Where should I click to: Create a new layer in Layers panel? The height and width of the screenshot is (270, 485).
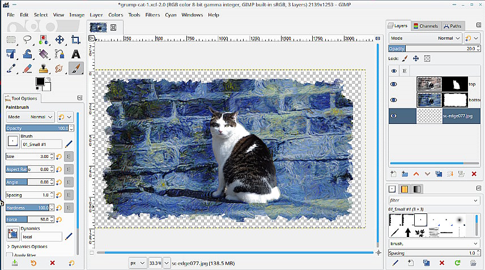click(393, 174)
